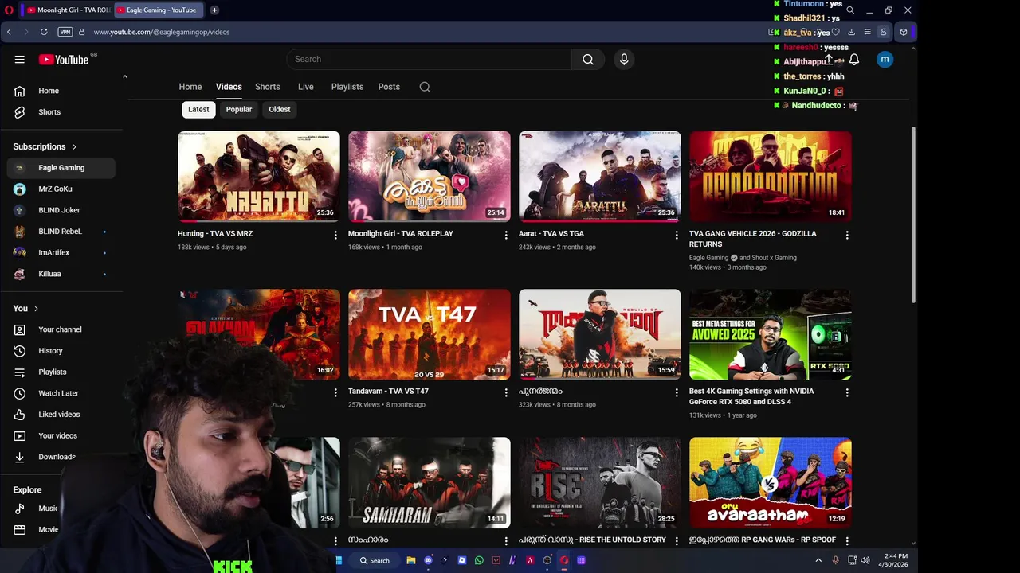Open YouTube notifications bell

point(854,60)
